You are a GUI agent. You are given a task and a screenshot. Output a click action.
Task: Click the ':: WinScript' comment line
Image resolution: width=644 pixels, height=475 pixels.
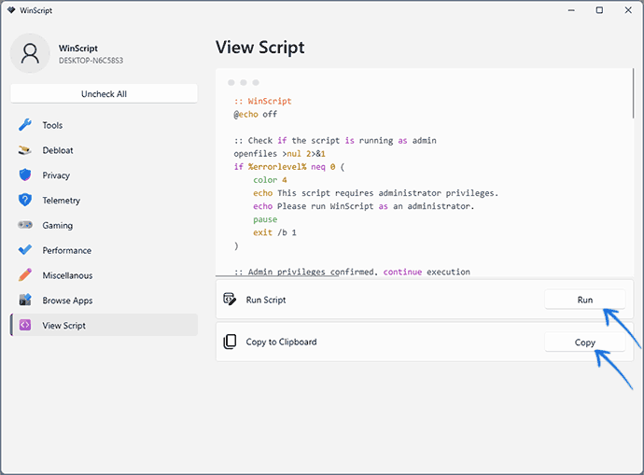(x=262, y=101)
